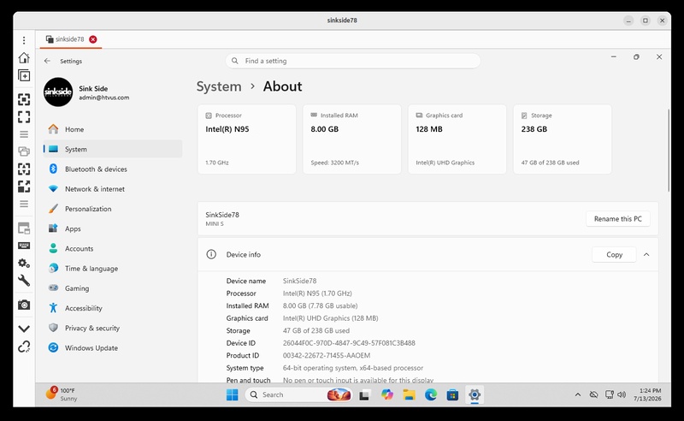Image resolution: width=684 pixels, height=421 pixels.
Task: Open the Sink Side account profile
Action: coord(87,92)
